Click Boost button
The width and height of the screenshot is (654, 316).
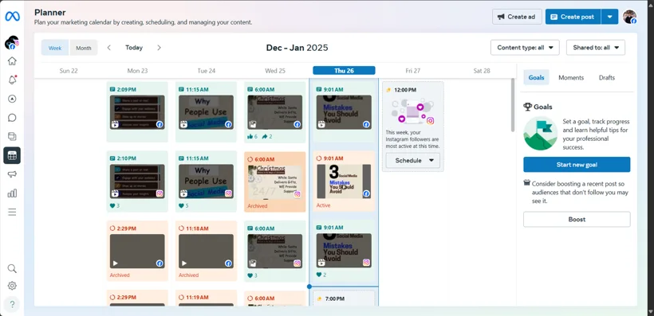577,219
